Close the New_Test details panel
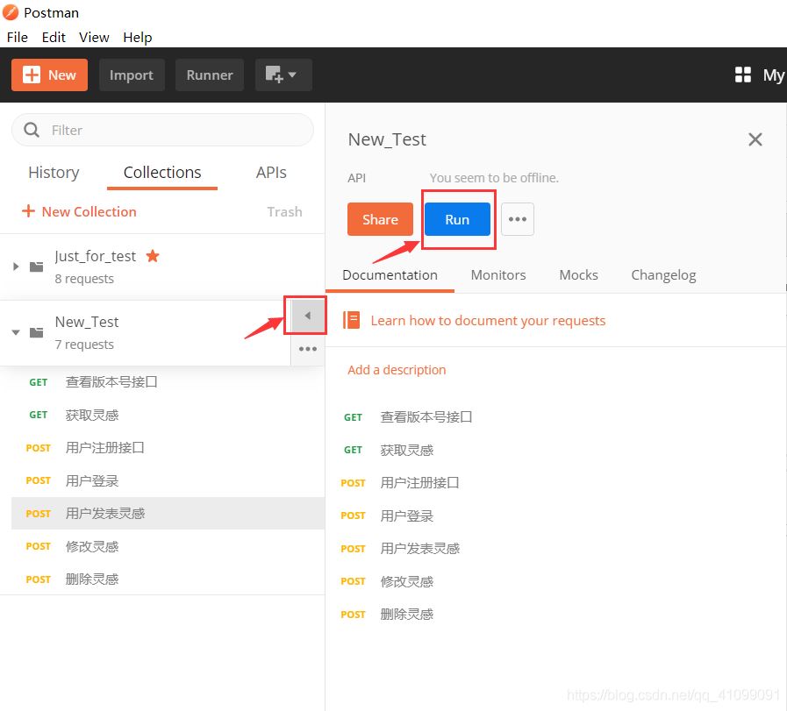787x711 pixels. coord(755,139)
